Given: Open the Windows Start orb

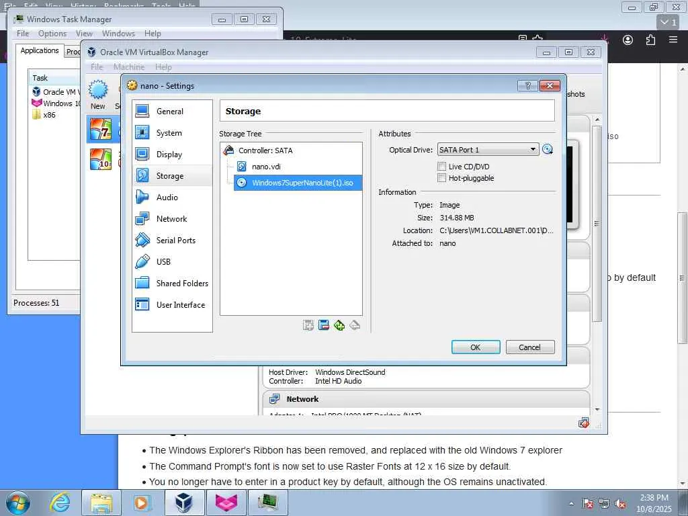Looking at the screenshot, I should pyautogui.click(x=18, y=503).
